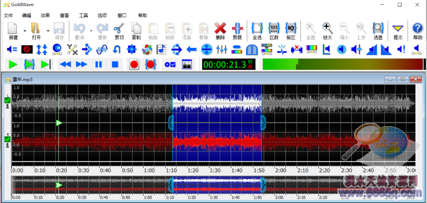Click the speaker with exclamation maximize volume
The height and width of the screenshot is (203, 427).
point(401,49)
